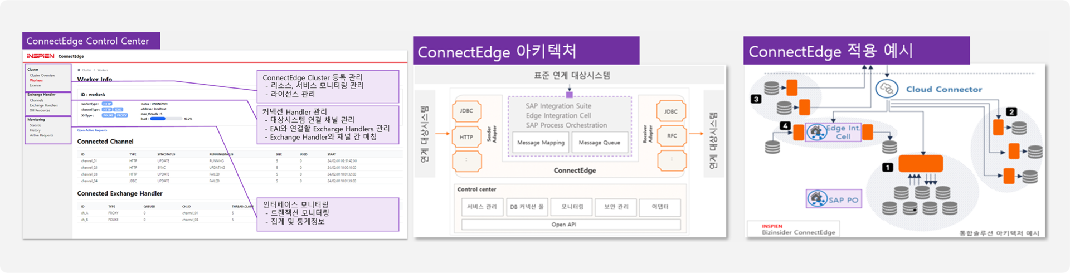Click the 표준 연계 대상시스템 header bar

570,75
